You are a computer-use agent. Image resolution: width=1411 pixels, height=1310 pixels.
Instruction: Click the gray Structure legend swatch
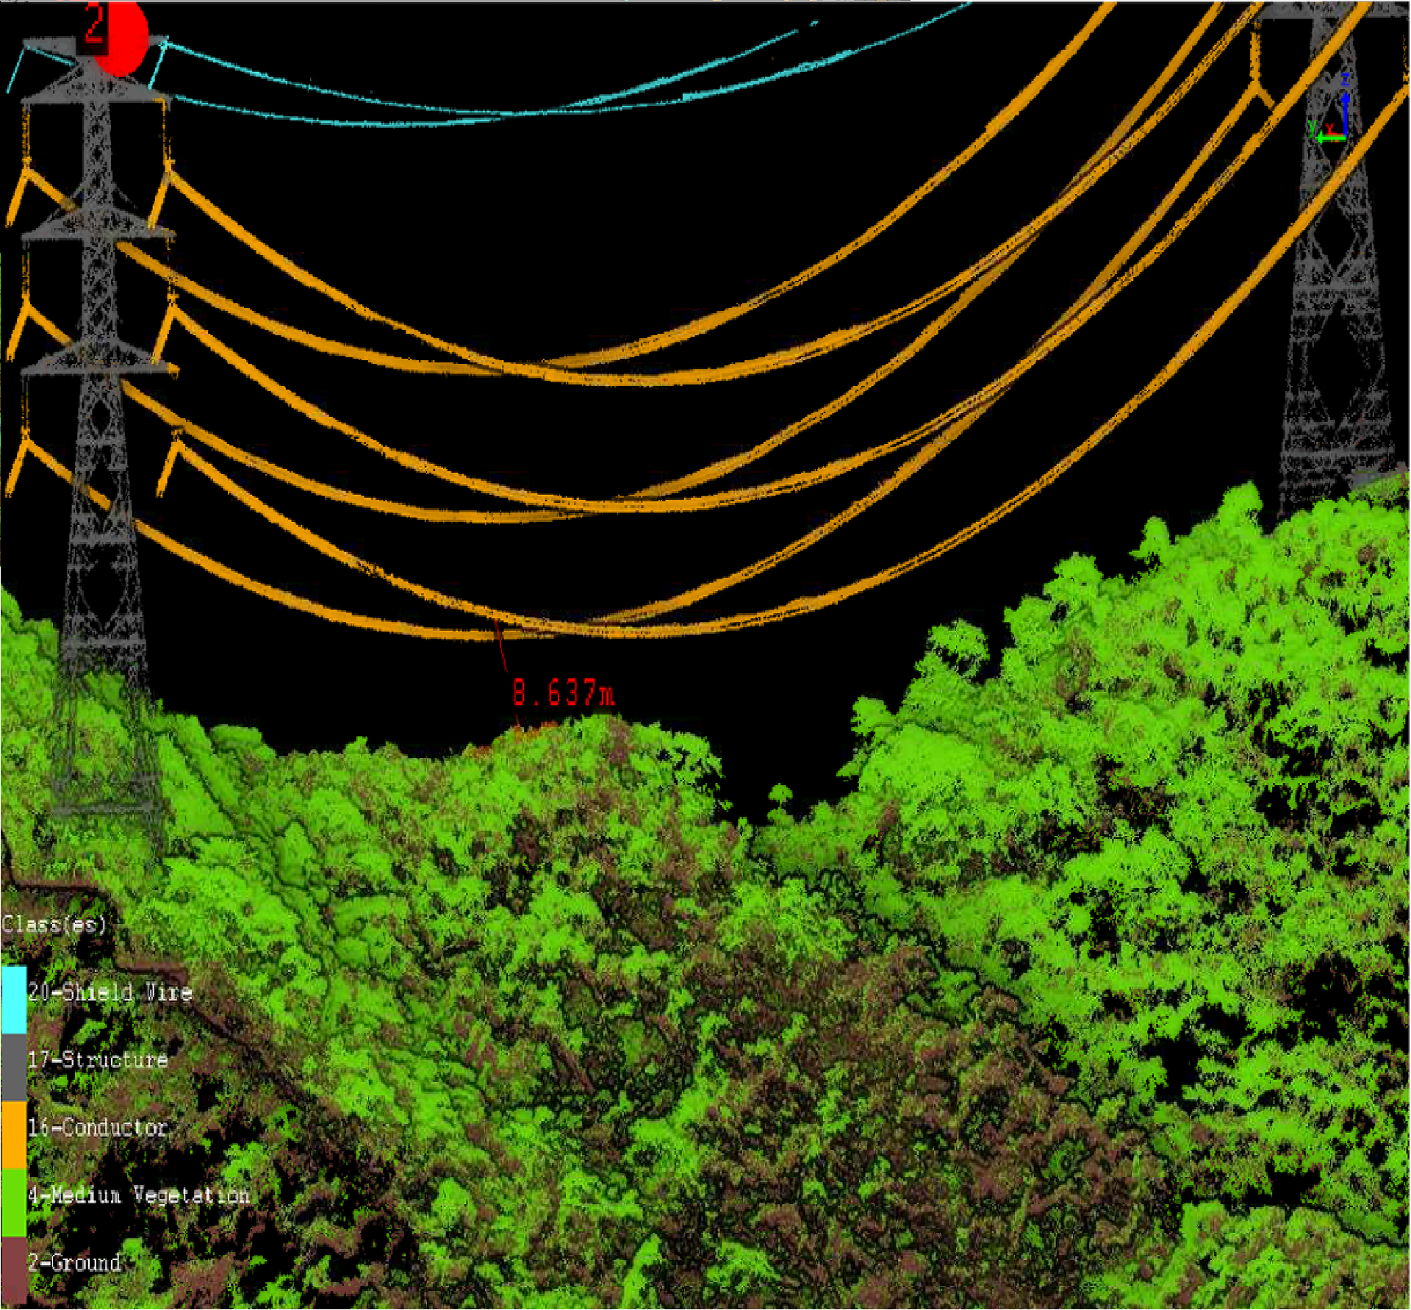13,1068
